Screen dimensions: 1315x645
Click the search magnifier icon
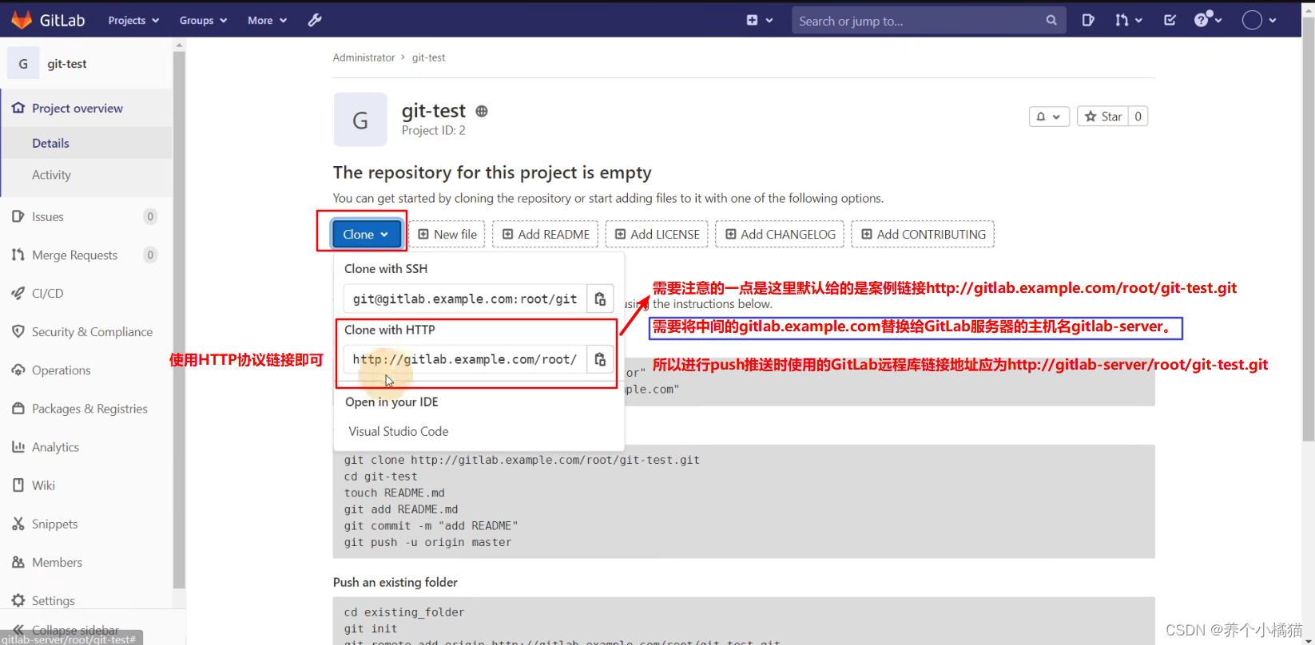pos(1051,21)
